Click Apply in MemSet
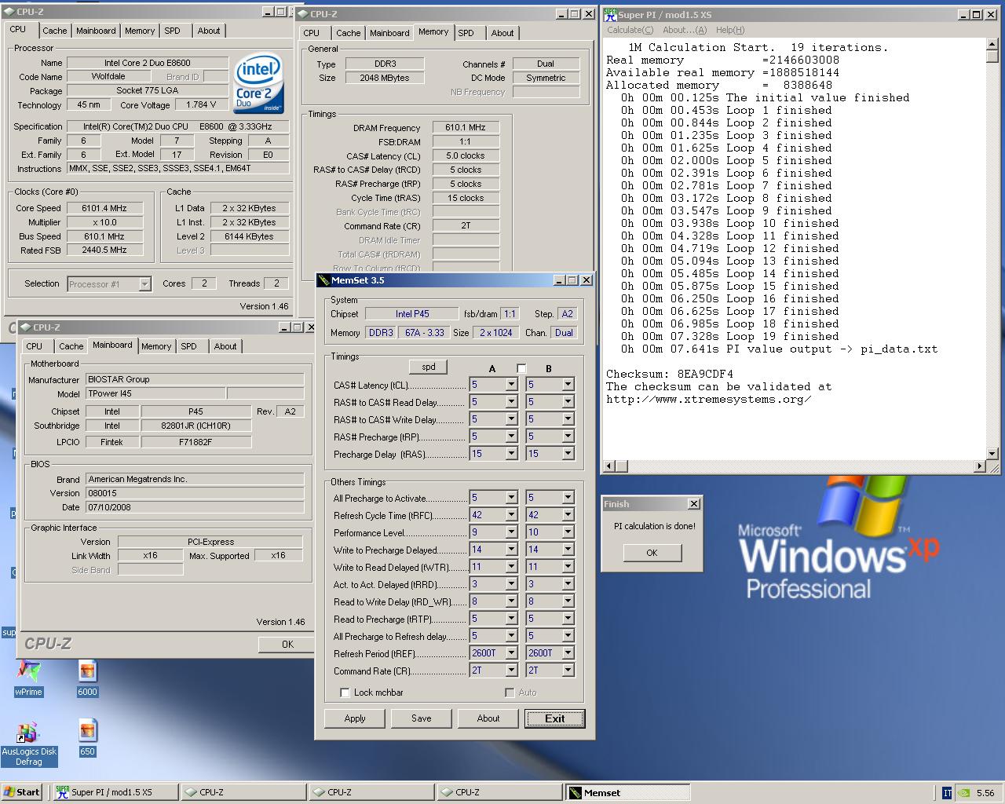The image size is (1005, 804). click(x=355, y=718)
